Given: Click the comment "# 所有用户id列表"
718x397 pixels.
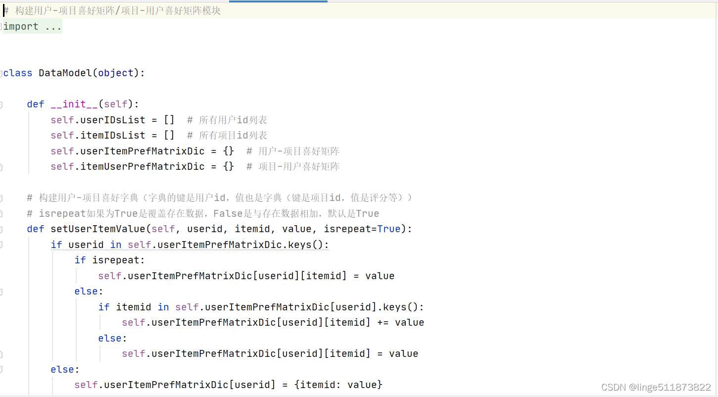Looking at the screenshot, I should tap(227, 120).
